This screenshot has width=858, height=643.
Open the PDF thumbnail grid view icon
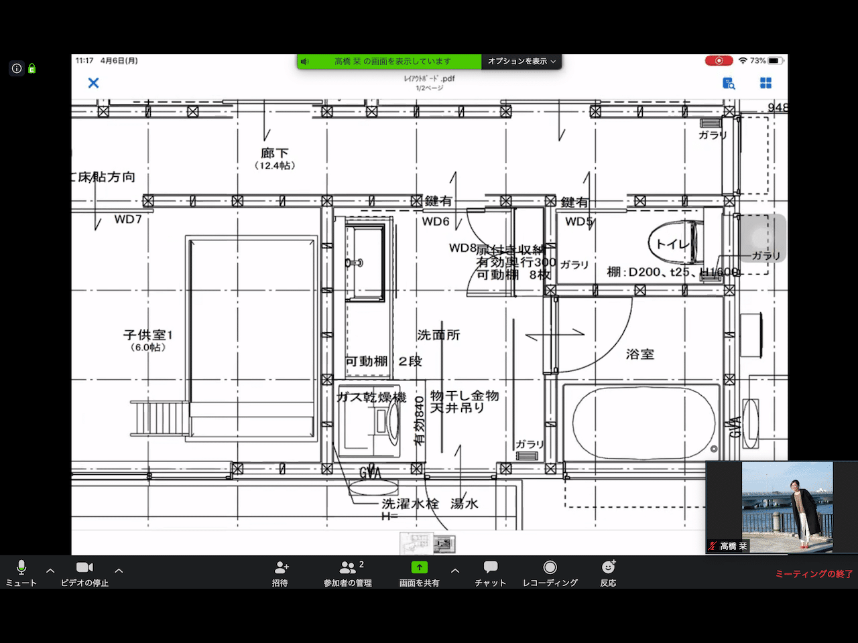765,83
